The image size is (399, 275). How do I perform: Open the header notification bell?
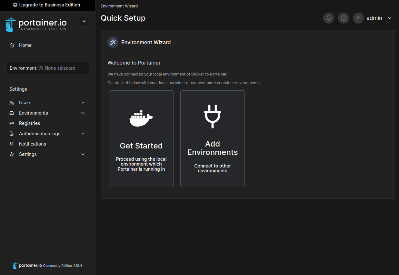[329, 18]
